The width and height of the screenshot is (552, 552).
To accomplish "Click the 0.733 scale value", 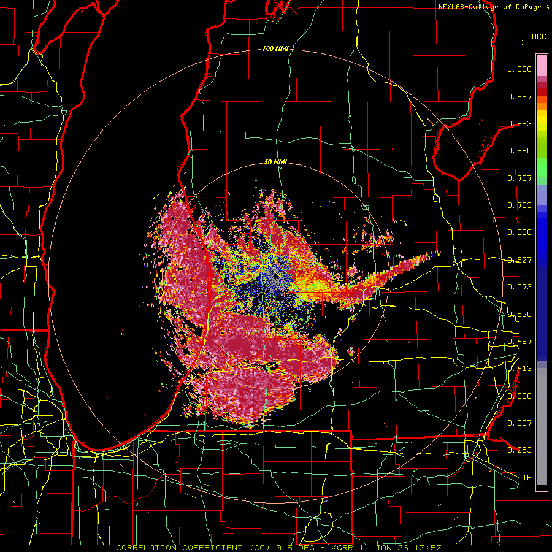I will 519,205.
